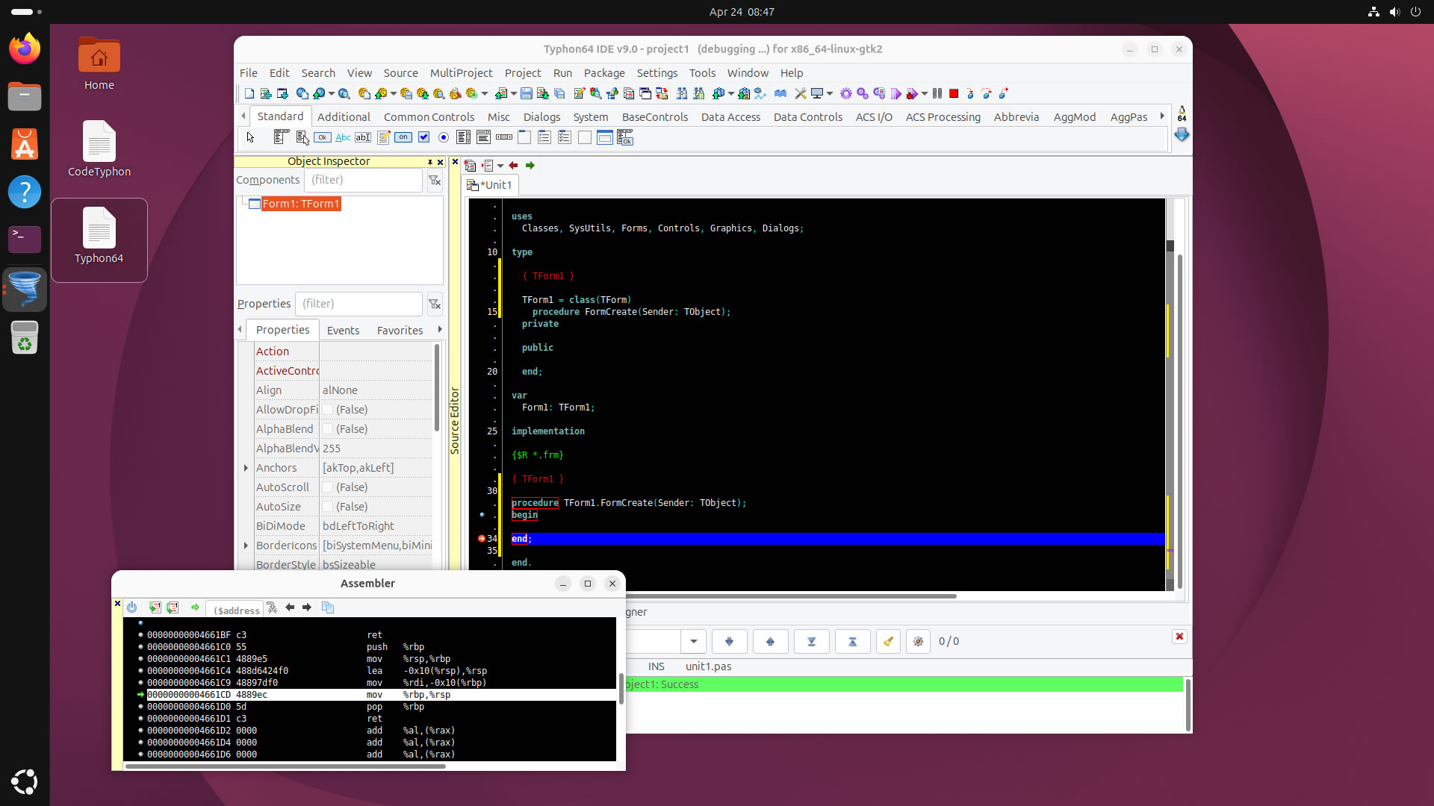Click the Assembler power toggle icon

(x=132, y=607)
